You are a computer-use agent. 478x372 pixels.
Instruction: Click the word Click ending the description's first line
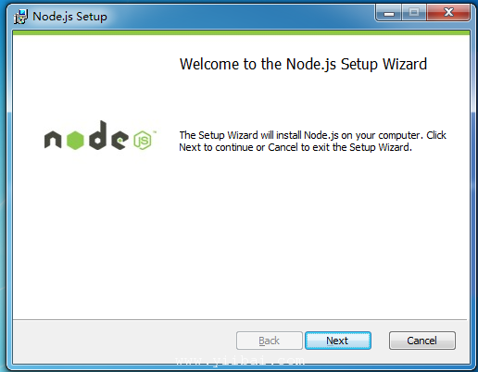436,135
